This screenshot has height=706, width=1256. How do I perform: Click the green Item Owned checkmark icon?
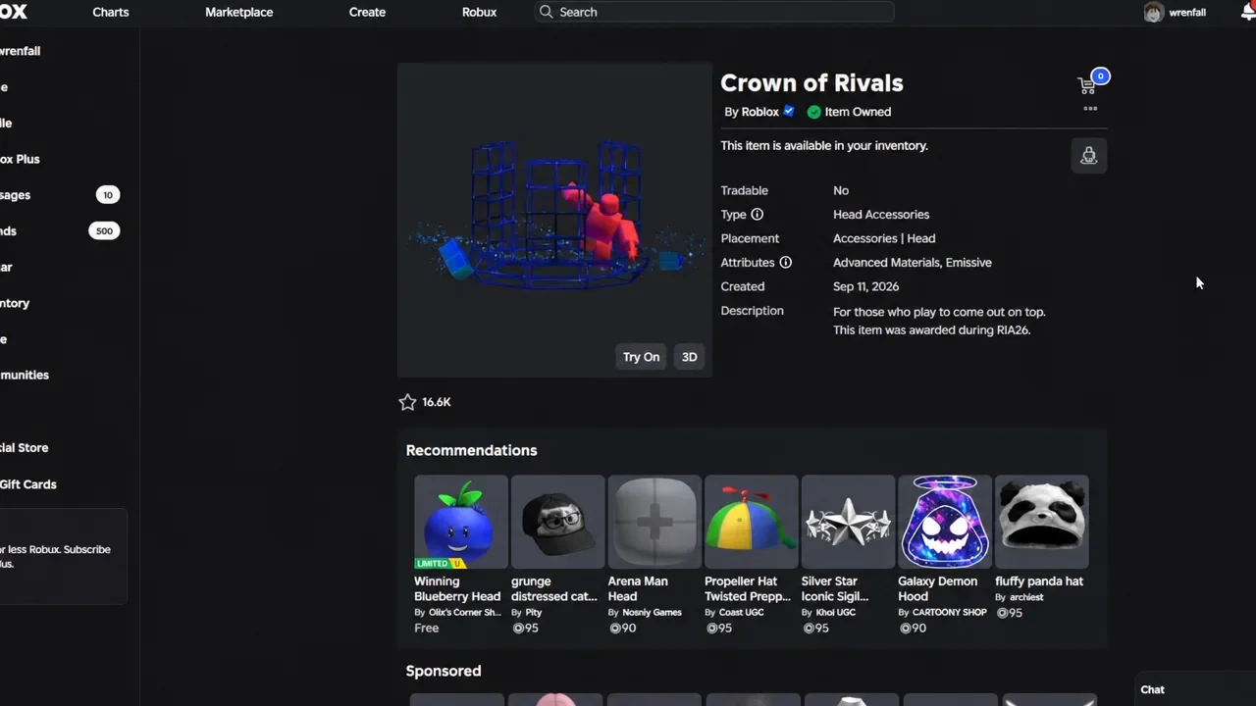coord(813,112)
